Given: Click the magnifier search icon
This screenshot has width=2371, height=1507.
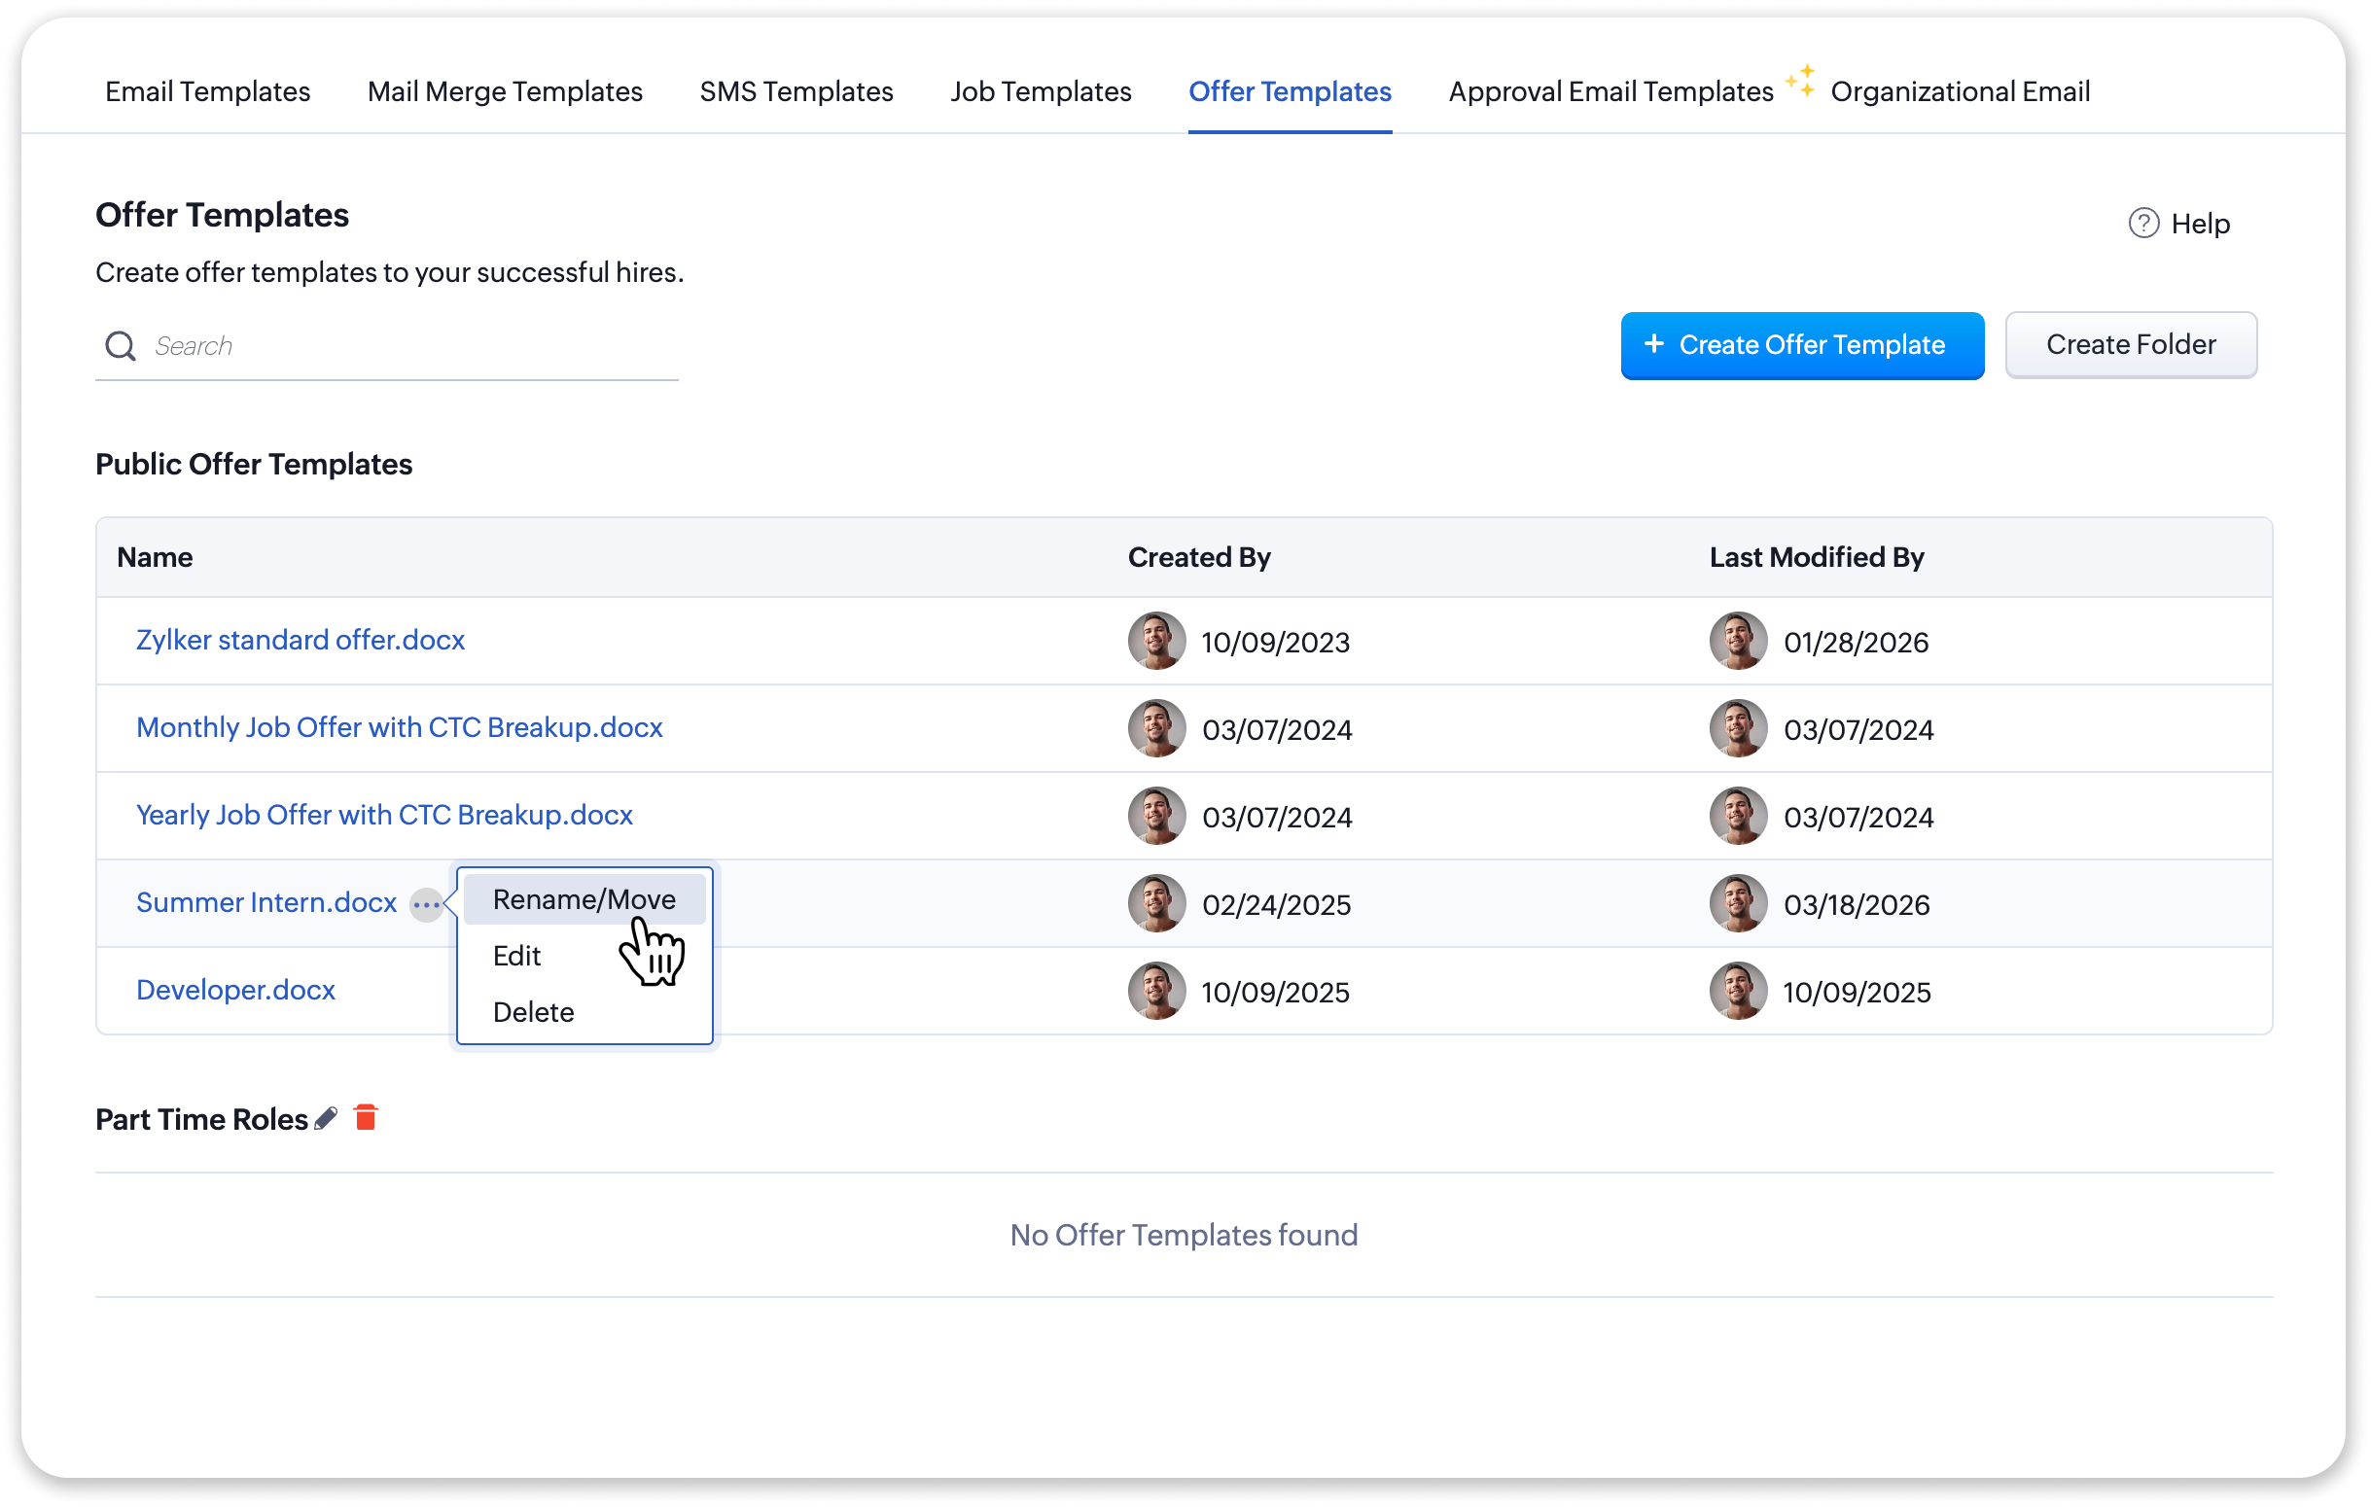Looking at the screenshot, I should point(121,345).
